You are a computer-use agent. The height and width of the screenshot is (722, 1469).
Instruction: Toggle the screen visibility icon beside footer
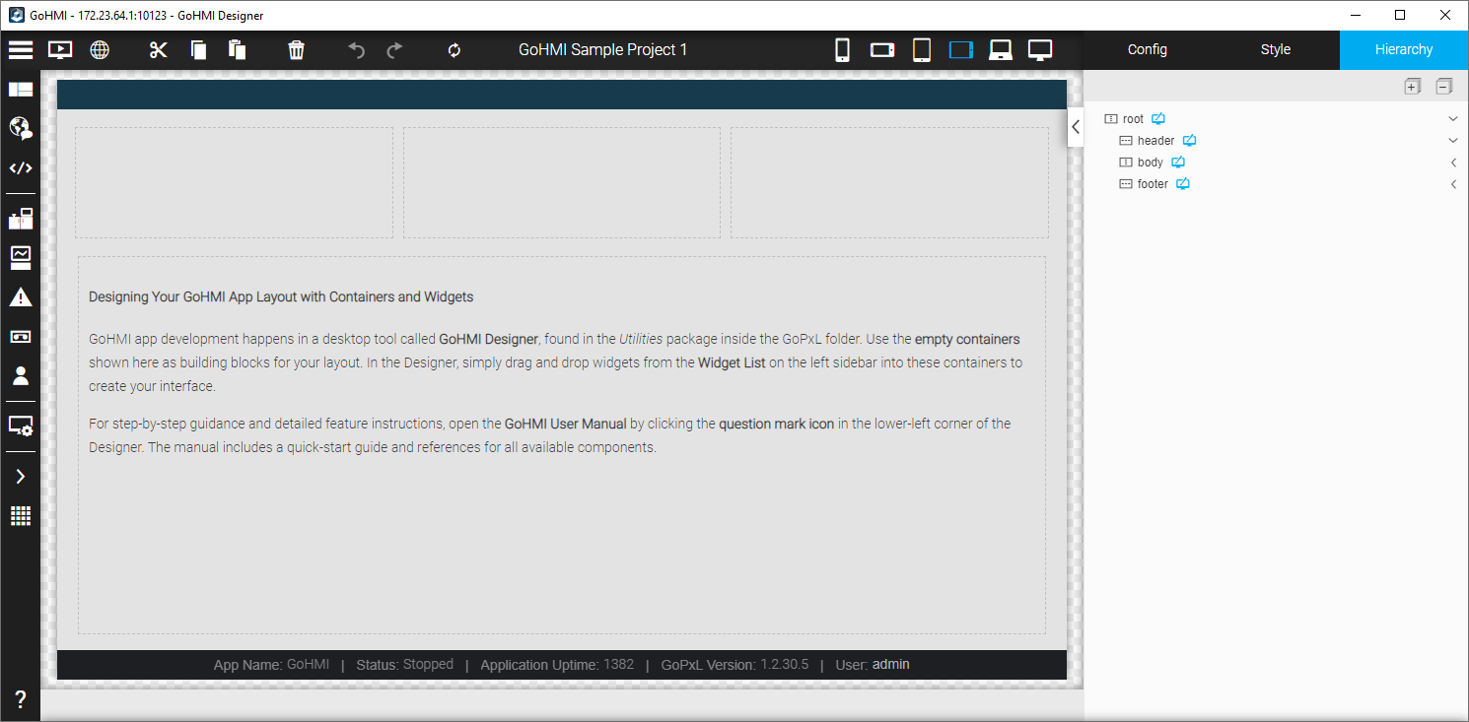(1183, 184)
